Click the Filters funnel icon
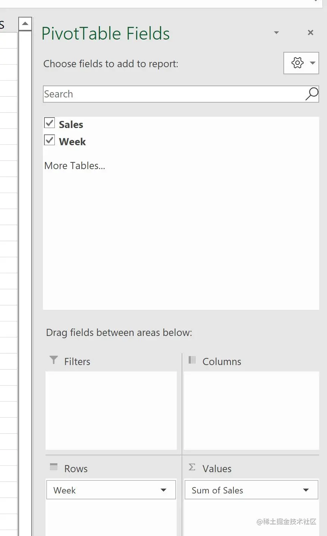The height and width of the screenshot is (536, 327). tap(54, 360)
